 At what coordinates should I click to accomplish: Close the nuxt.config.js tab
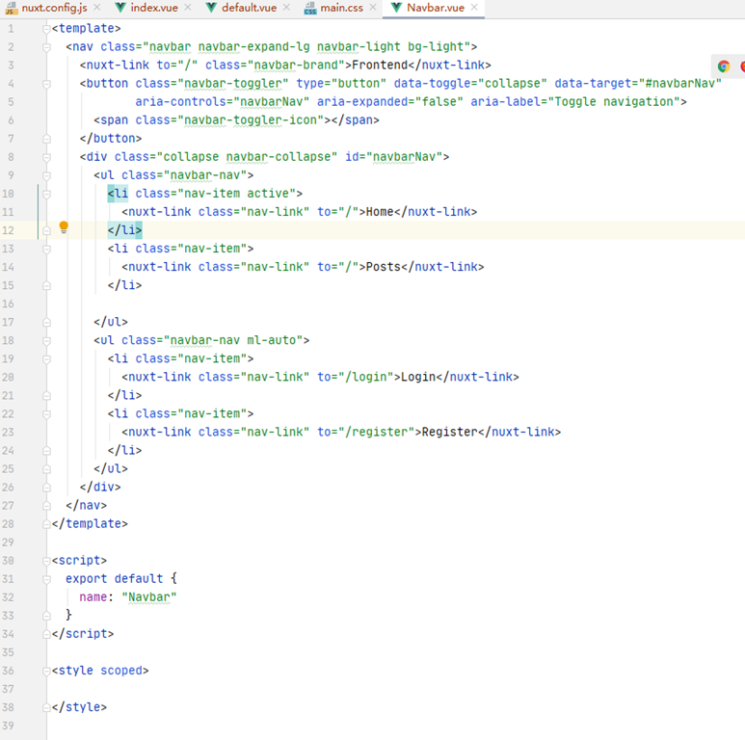pos(97,8)
